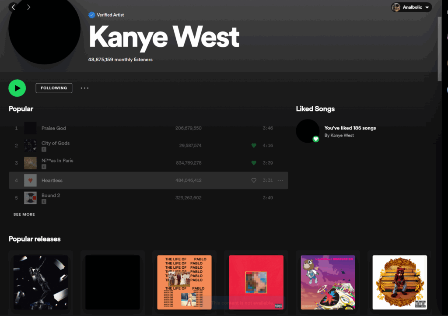Go back using the left arrow
448x316 pixels.
click(x=13, y=7)
